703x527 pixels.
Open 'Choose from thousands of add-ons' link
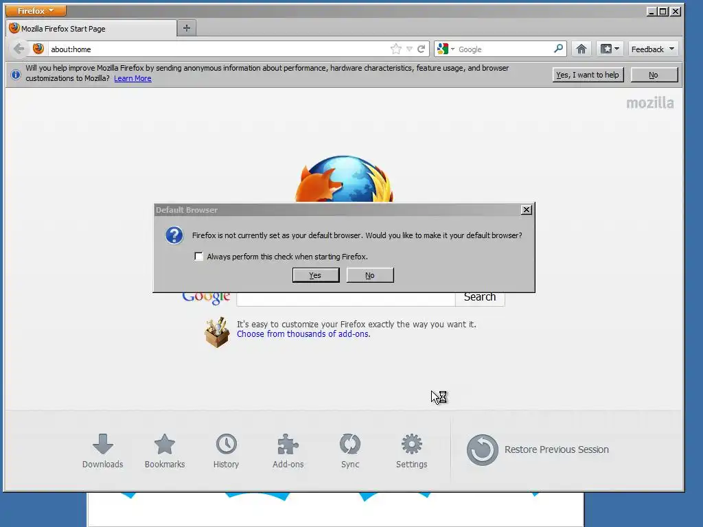(303, 334)
